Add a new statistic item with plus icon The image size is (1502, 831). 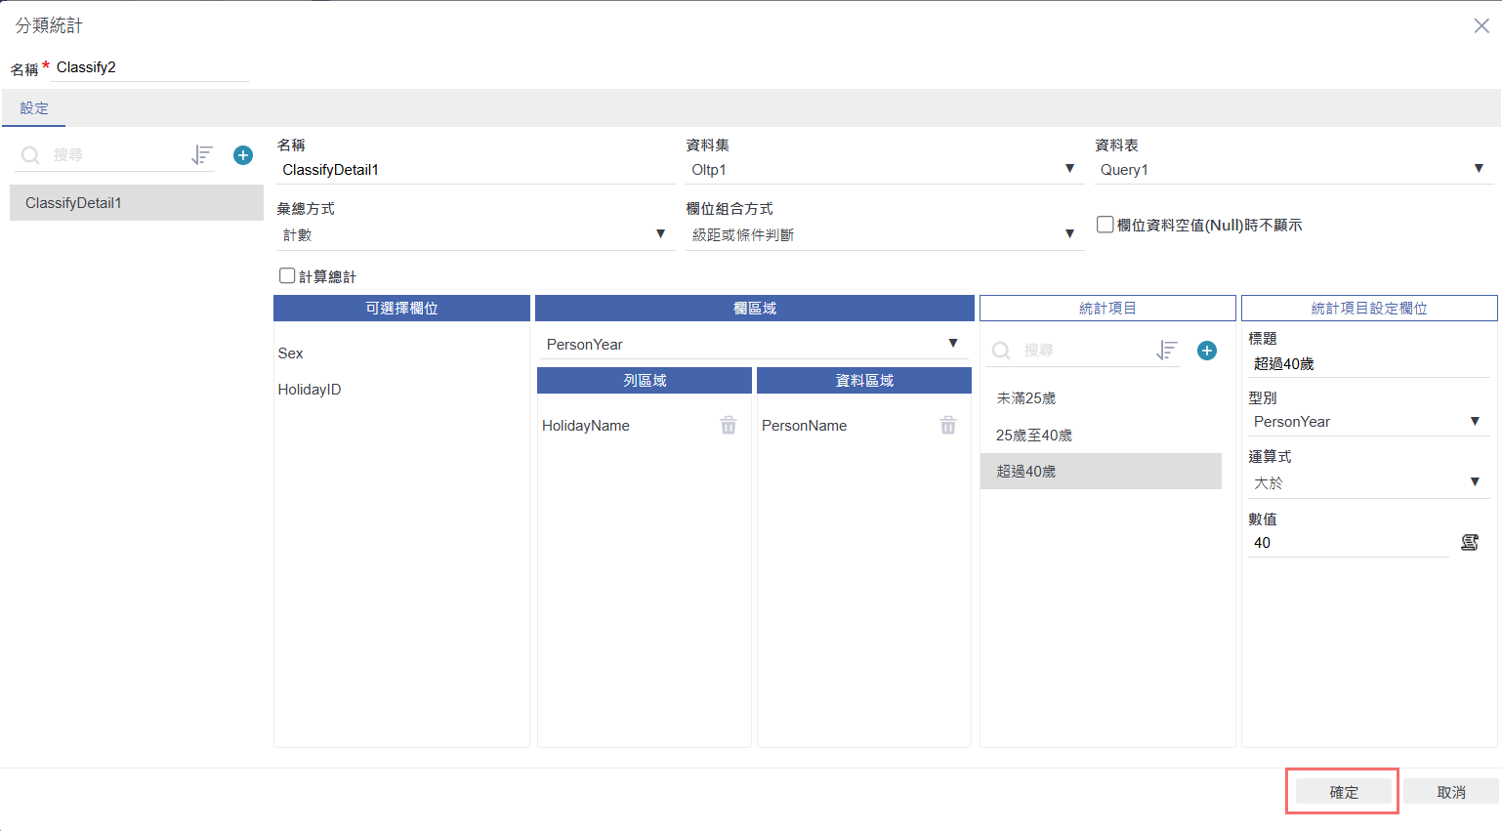click(x=1207, y=351)
